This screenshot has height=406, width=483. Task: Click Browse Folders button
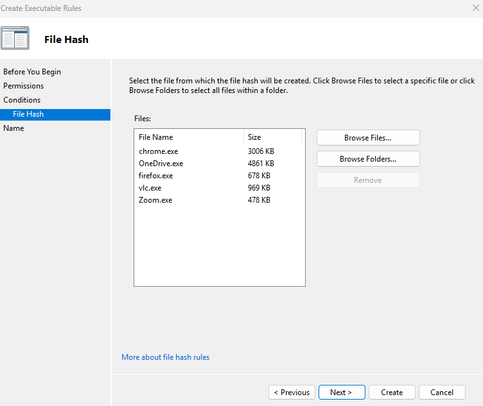[x=367, y=159]
